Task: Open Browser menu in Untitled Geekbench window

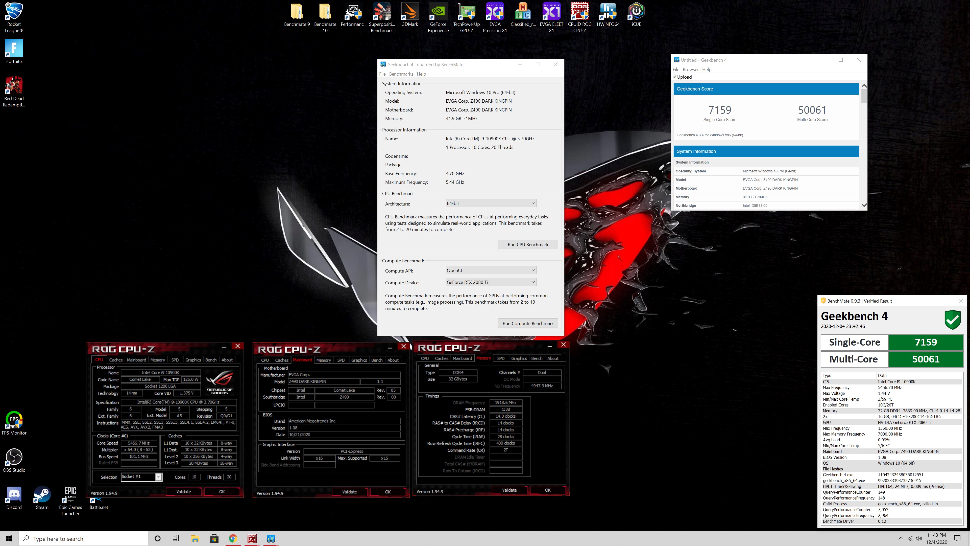Action: click(x=690, y=70)
